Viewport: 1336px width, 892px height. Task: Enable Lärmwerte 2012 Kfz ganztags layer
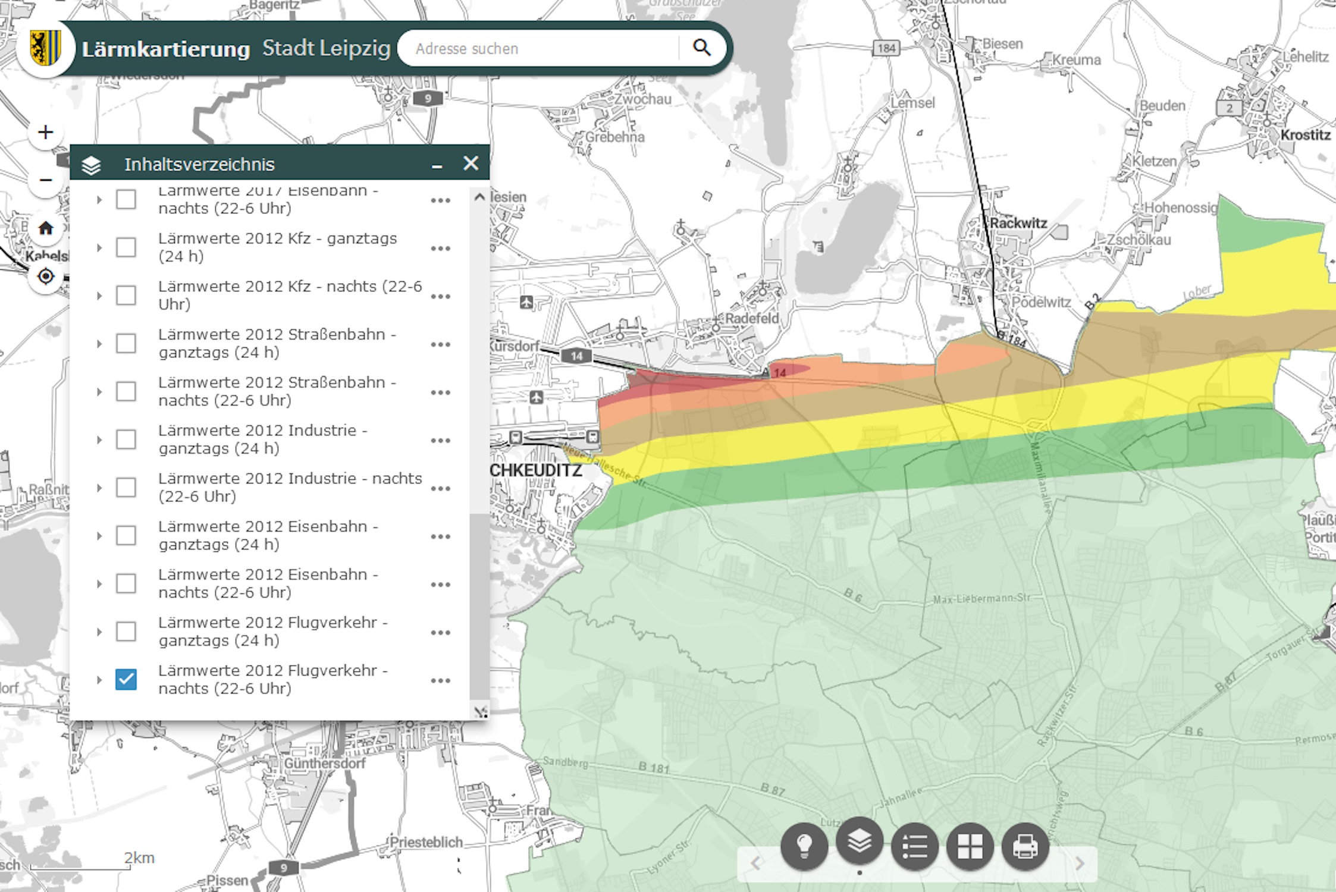126,247
